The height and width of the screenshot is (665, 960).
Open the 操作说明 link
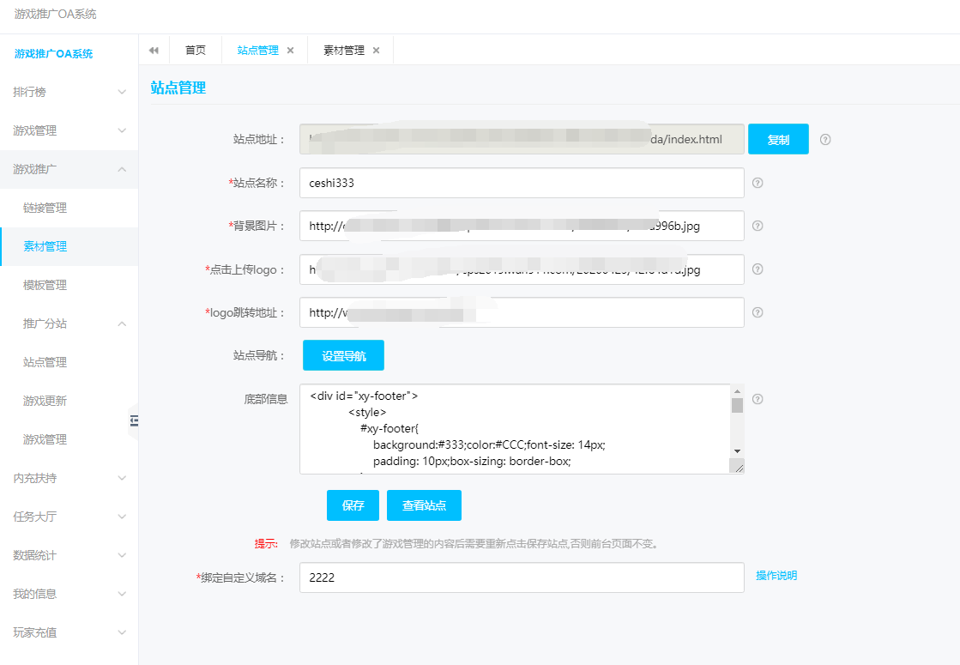click(x=776, y=576)
